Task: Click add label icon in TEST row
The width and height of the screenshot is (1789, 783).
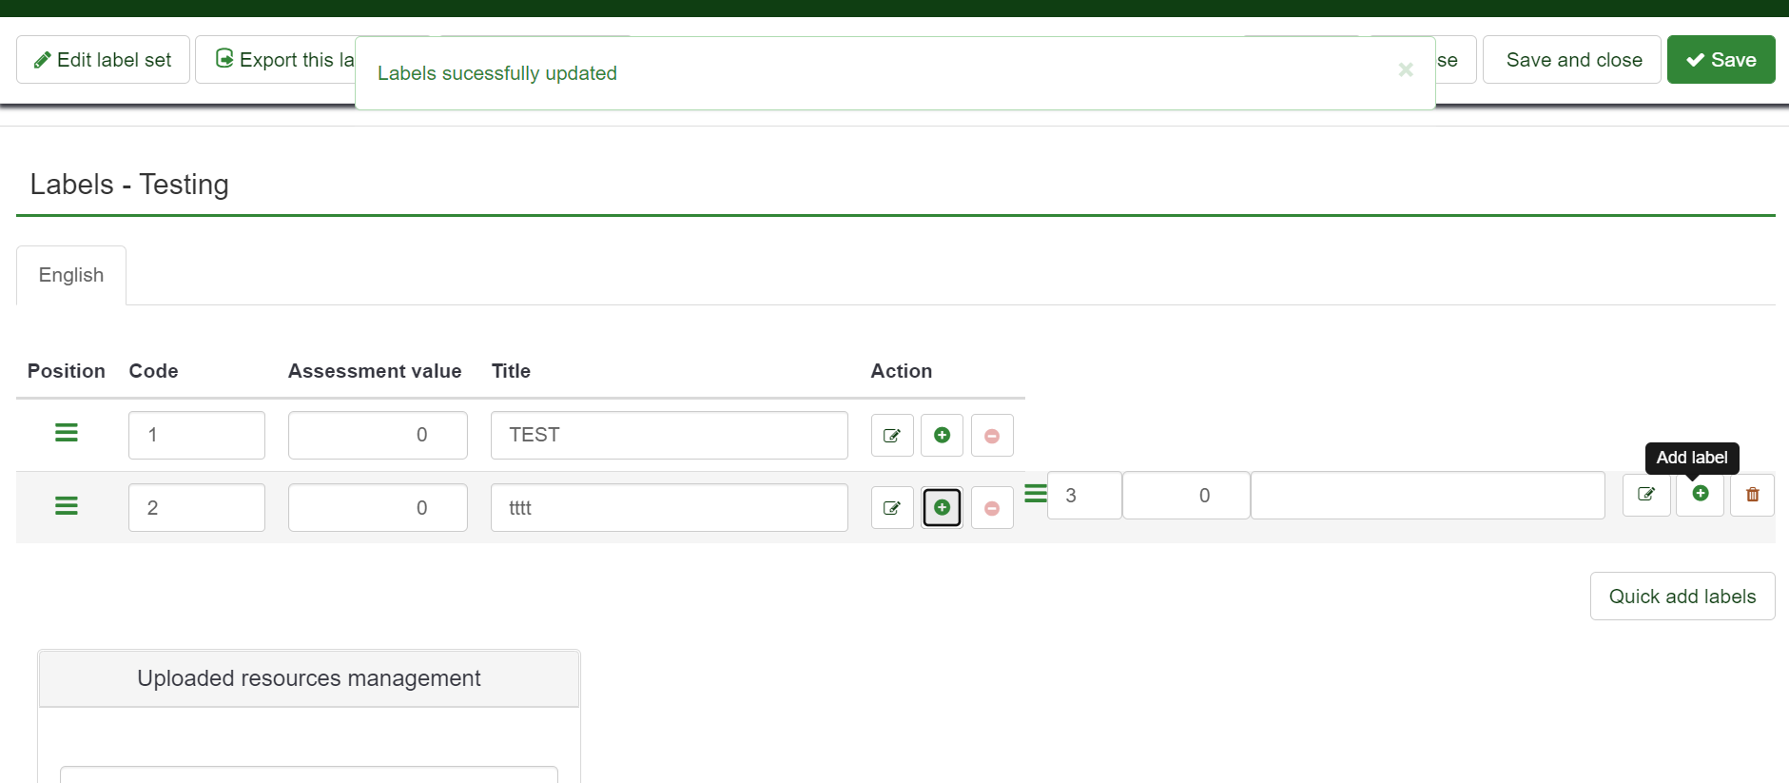Action: (x=942, y=436)
